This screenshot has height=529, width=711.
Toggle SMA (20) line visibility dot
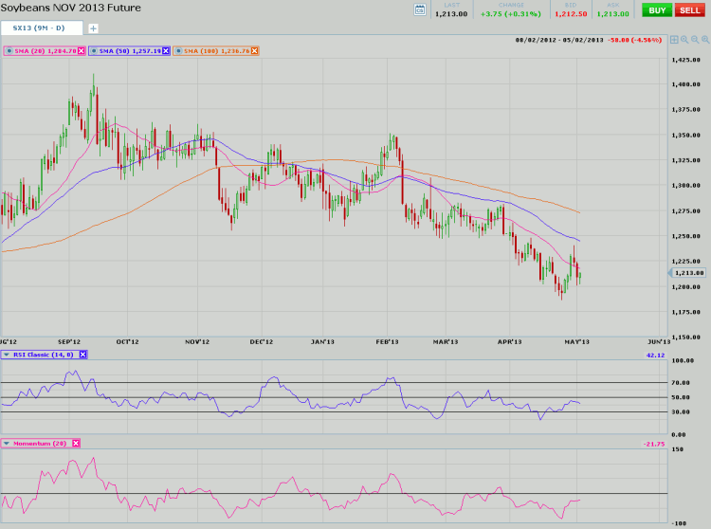point(9,50)
